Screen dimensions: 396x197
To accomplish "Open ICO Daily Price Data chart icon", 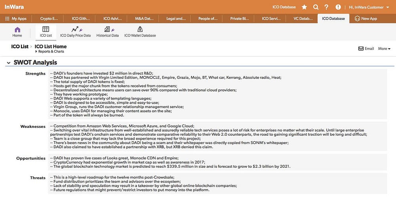I will [x=75, y=29].
